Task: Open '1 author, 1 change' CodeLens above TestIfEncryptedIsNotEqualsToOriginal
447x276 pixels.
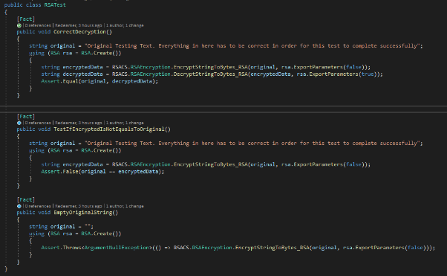Action: [x=125, y=123]
